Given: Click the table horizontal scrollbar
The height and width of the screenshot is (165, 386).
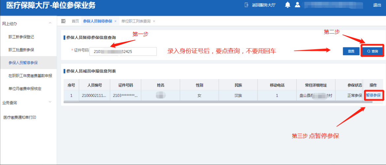Looking at the screenshot, I should (218, 101).
